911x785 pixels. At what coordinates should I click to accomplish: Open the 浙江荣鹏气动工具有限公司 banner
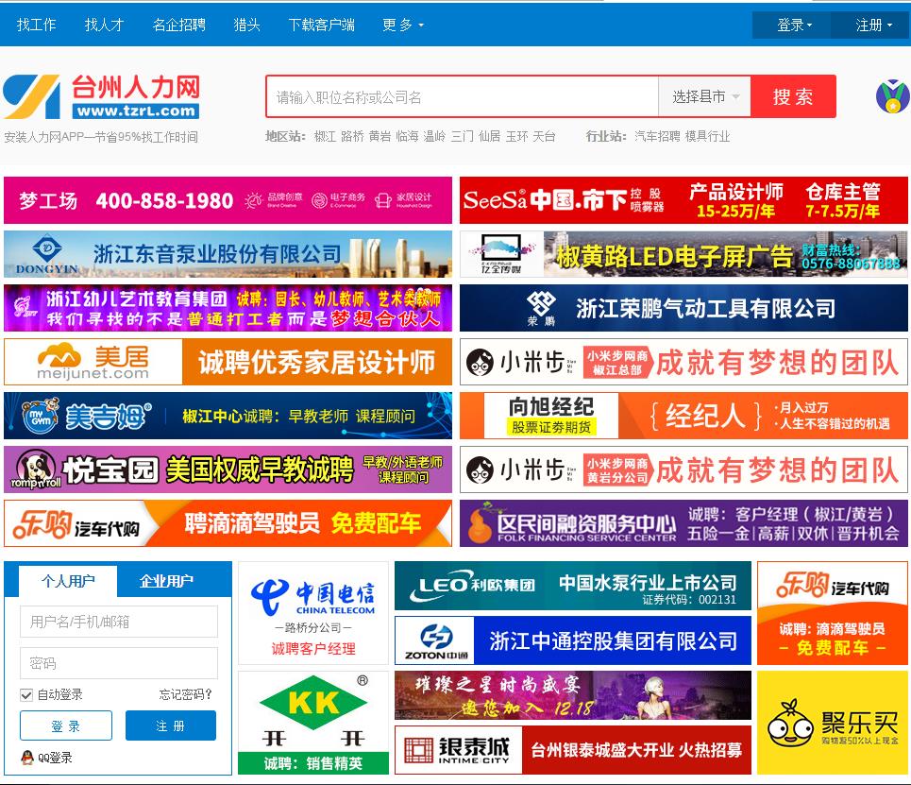[x=683, y=308]
